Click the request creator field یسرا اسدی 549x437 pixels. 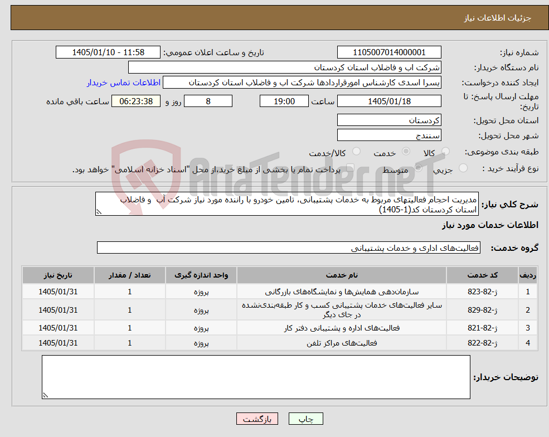pos(302,82)
